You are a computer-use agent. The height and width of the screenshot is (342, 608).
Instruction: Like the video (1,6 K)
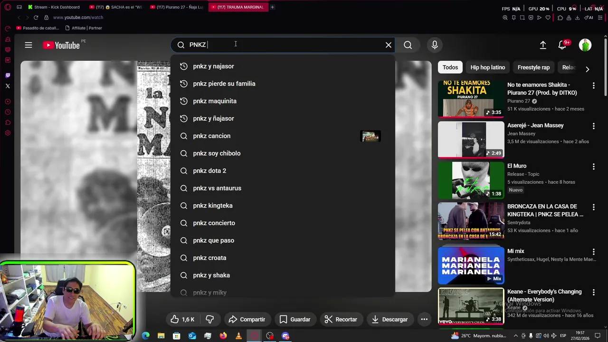(183, 319)
